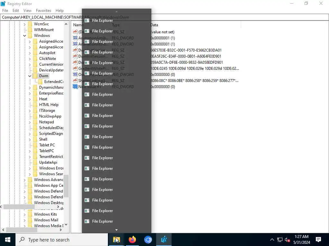Click the value icon for 10DE:0245 data row
This screenshot has width=329, height=246.
(75, 68)
